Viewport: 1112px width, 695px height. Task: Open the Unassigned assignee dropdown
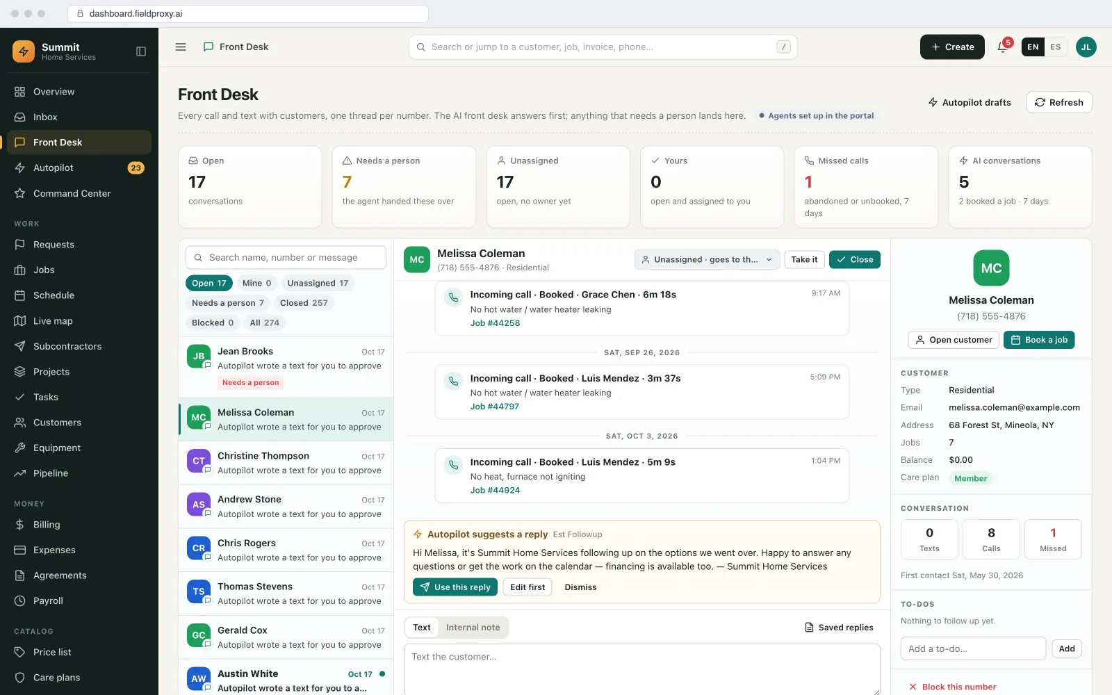tap(707, 260)
